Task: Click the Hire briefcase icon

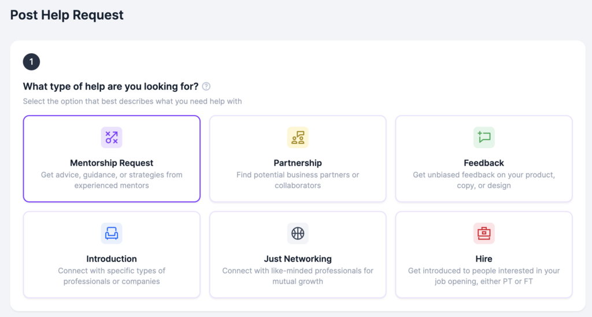Action: pyautogui.click(x=484, y=233)
